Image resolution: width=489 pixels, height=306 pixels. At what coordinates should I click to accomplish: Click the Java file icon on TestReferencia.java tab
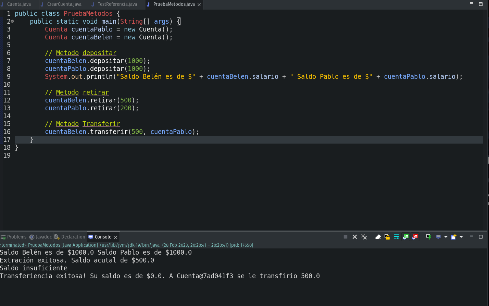coord(93,4)
